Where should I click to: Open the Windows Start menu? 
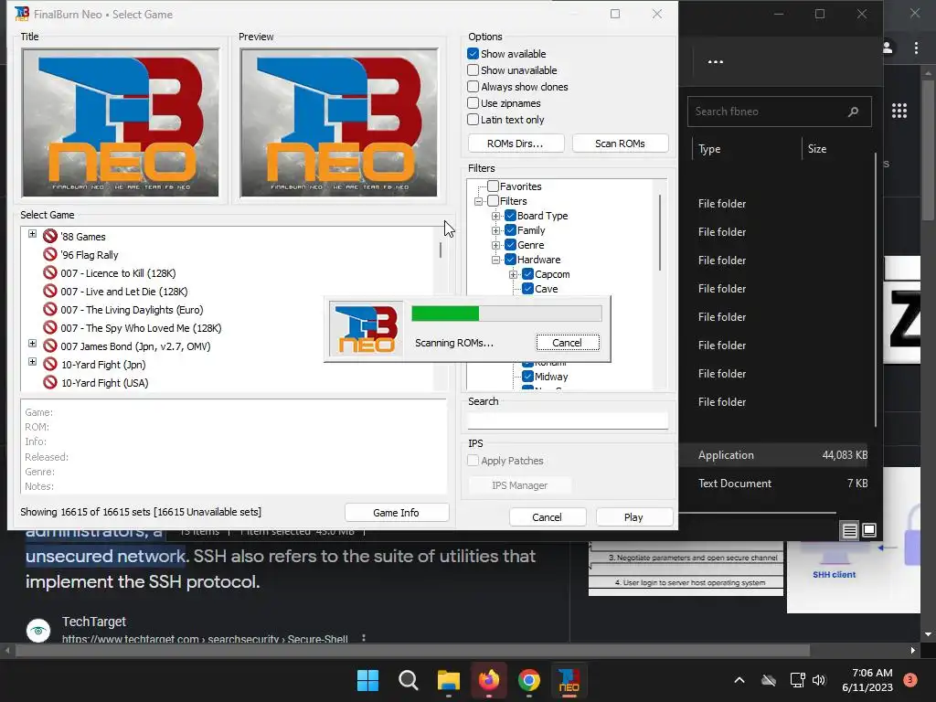[x=367, y=680]
